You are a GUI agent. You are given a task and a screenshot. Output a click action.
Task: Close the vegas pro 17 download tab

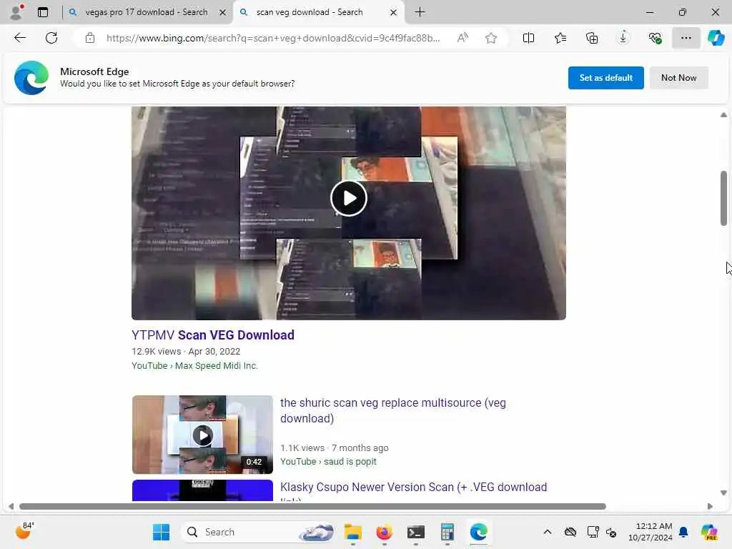[x=223, y=13]
